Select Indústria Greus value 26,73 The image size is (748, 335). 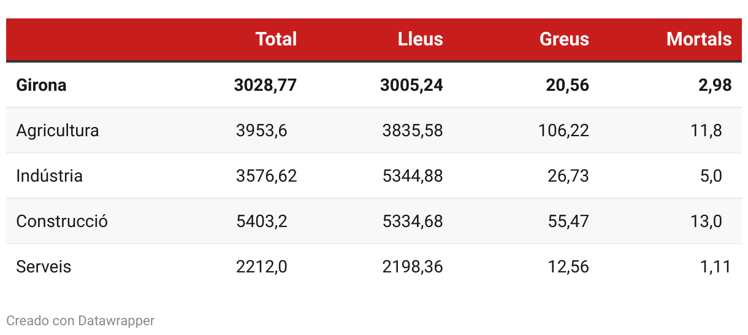[568, 176]
